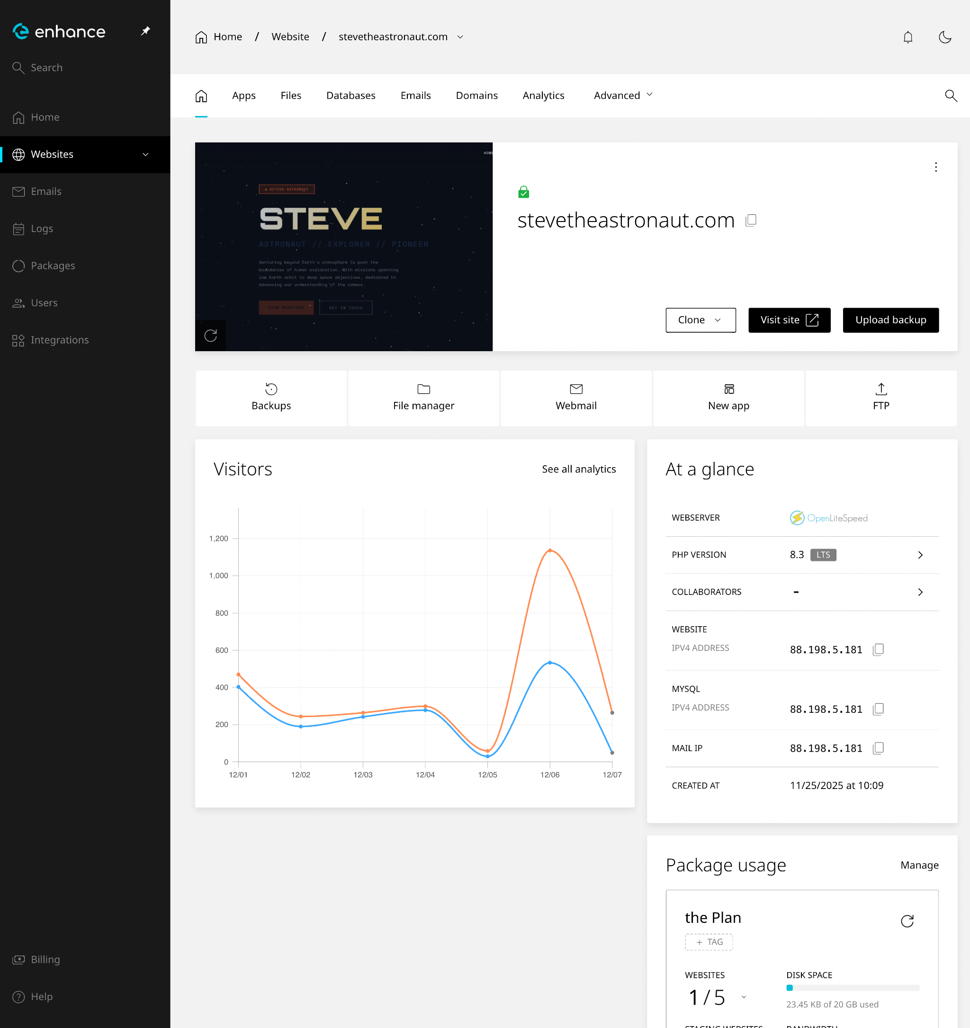Expand the Advanced menu
This screenshot has height=1028, width=970.
(623, 96)
